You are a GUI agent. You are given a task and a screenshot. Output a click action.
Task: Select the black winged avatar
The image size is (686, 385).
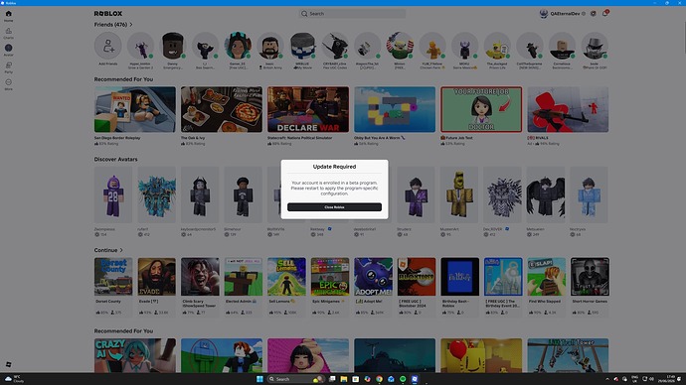[546, 194]
